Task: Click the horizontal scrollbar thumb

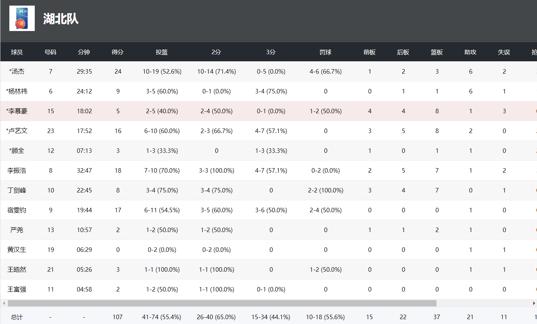Action: [222, 303]
